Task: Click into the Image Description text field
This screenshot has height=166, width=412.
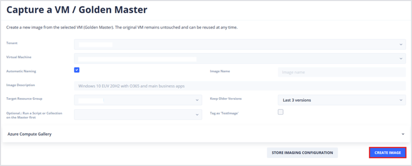Action: (x=240, y=86)
